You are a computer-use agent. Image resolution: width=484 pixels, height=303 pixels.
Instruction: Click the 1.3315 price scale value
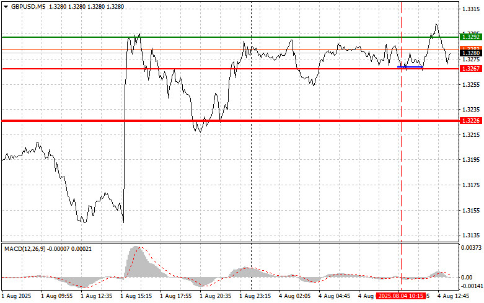470,9
